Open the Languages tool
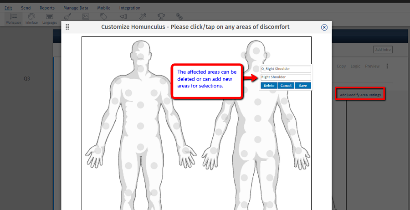The height and width of the screenshot is (210, 410). (x=49, y=19)
